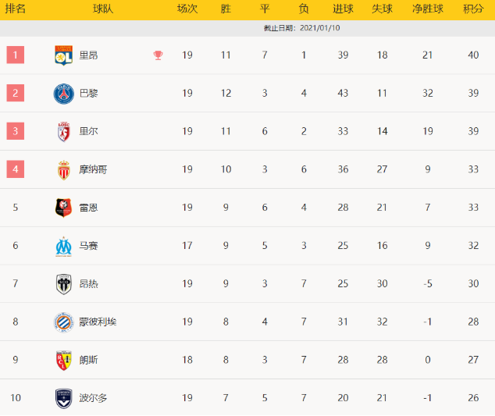The width and height of the screenshot is (495, 416).
Task: Select the Angers team badge
Action: (x=63, y=283)
